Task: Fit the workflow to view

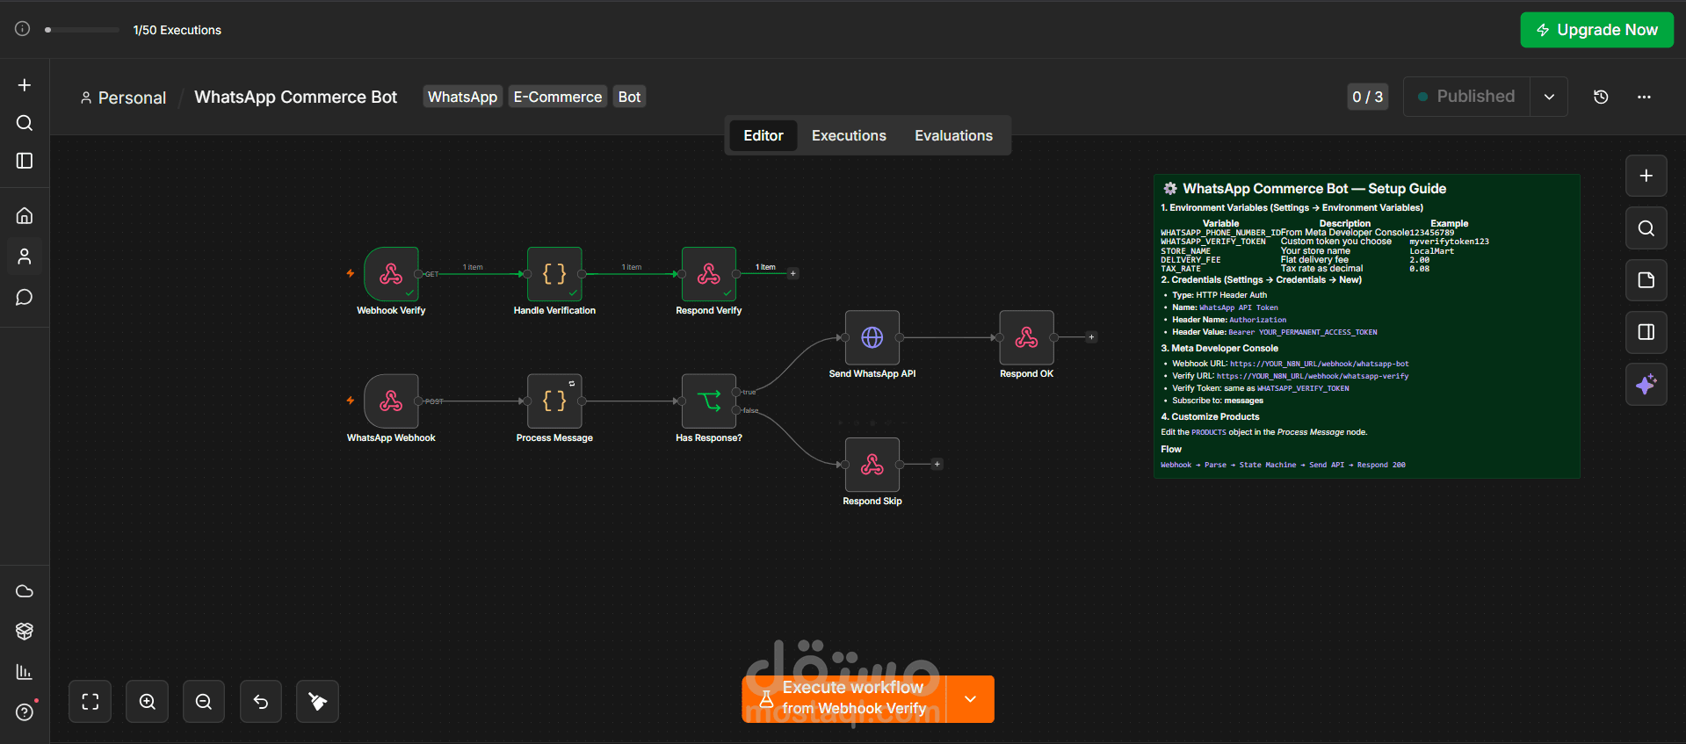Action: pyautogui.click(x=90, y=702)
